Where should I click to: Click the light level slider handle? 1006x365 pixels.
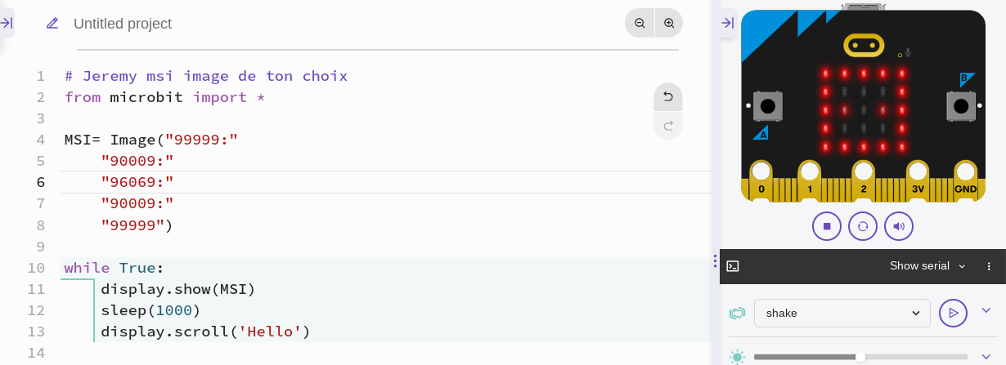pyautogui.click(x=860, y=357)
